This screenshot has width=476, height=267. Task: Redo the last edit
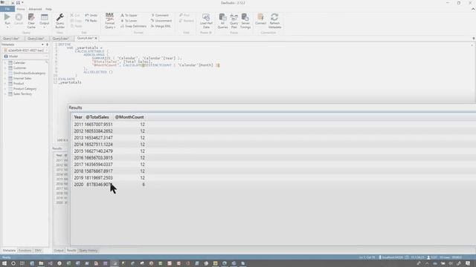tap(91, 21)
